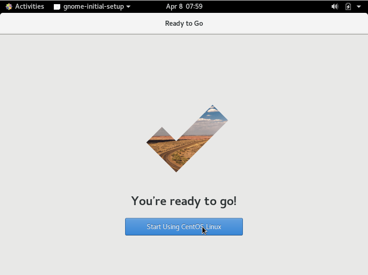The height and width of the screenshot is (275, 368).
Task: Click the large checkmark landscape image
Action: 187,138
